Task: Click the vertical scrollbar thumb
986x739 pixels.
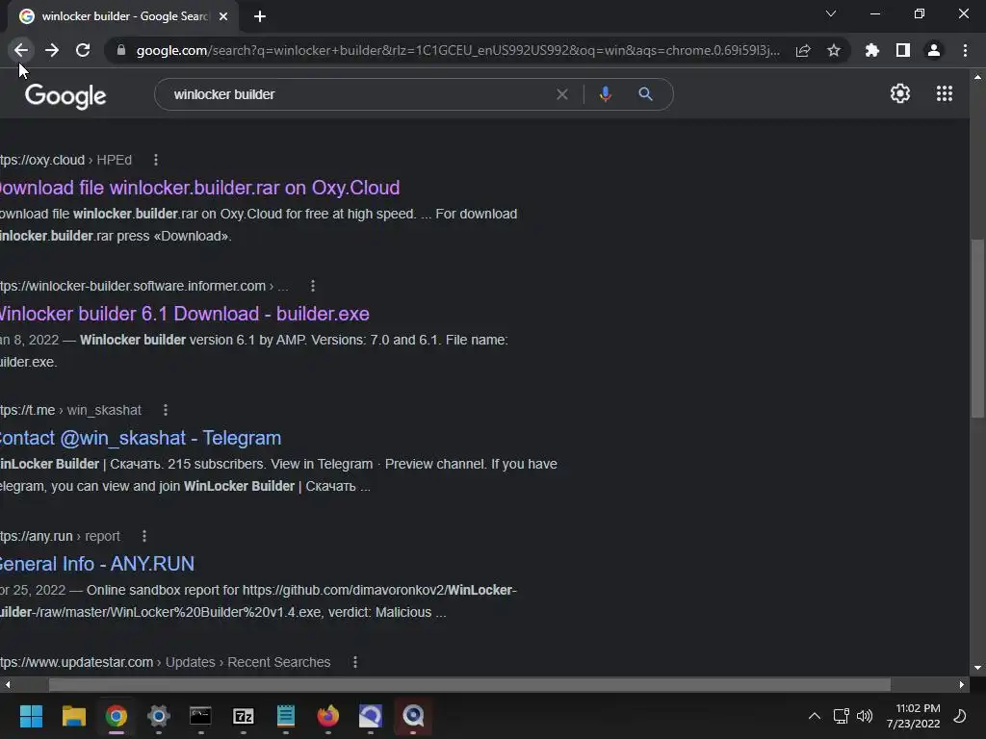Action: click(977, 328)
